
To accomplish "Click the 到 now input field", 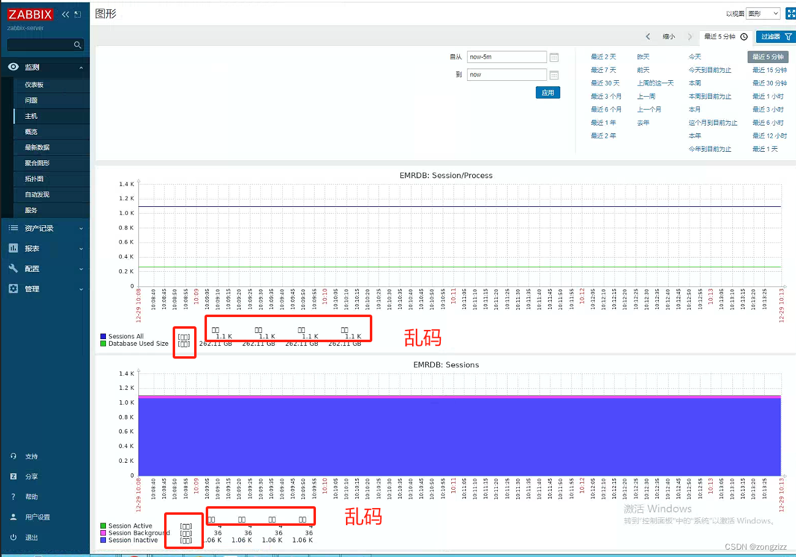I will [506, 75].
